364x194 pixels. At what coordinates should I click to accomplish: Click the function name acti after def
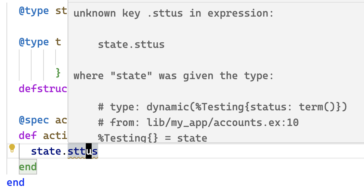coord(55,136)
